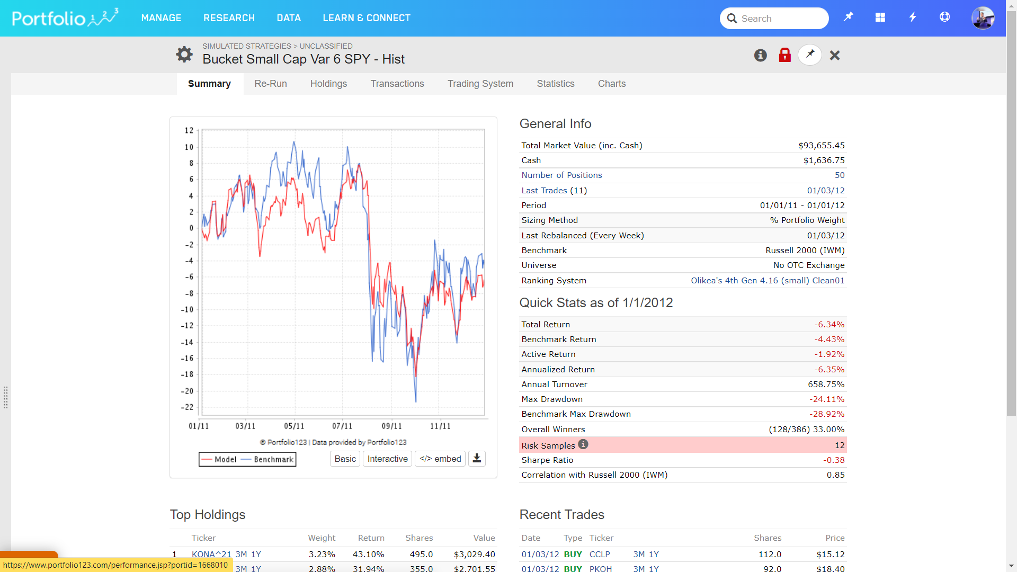The image size is (1017, 572).
Task: Open the lightning bolt icon in header
Action: pos(912,17)
